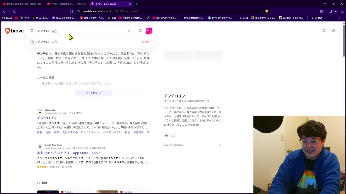Switch to the second YouTube tab 総重量約8.2キロ
This screenshot has width=346, height=194.
pyautogui.click(x=66, y=4)
